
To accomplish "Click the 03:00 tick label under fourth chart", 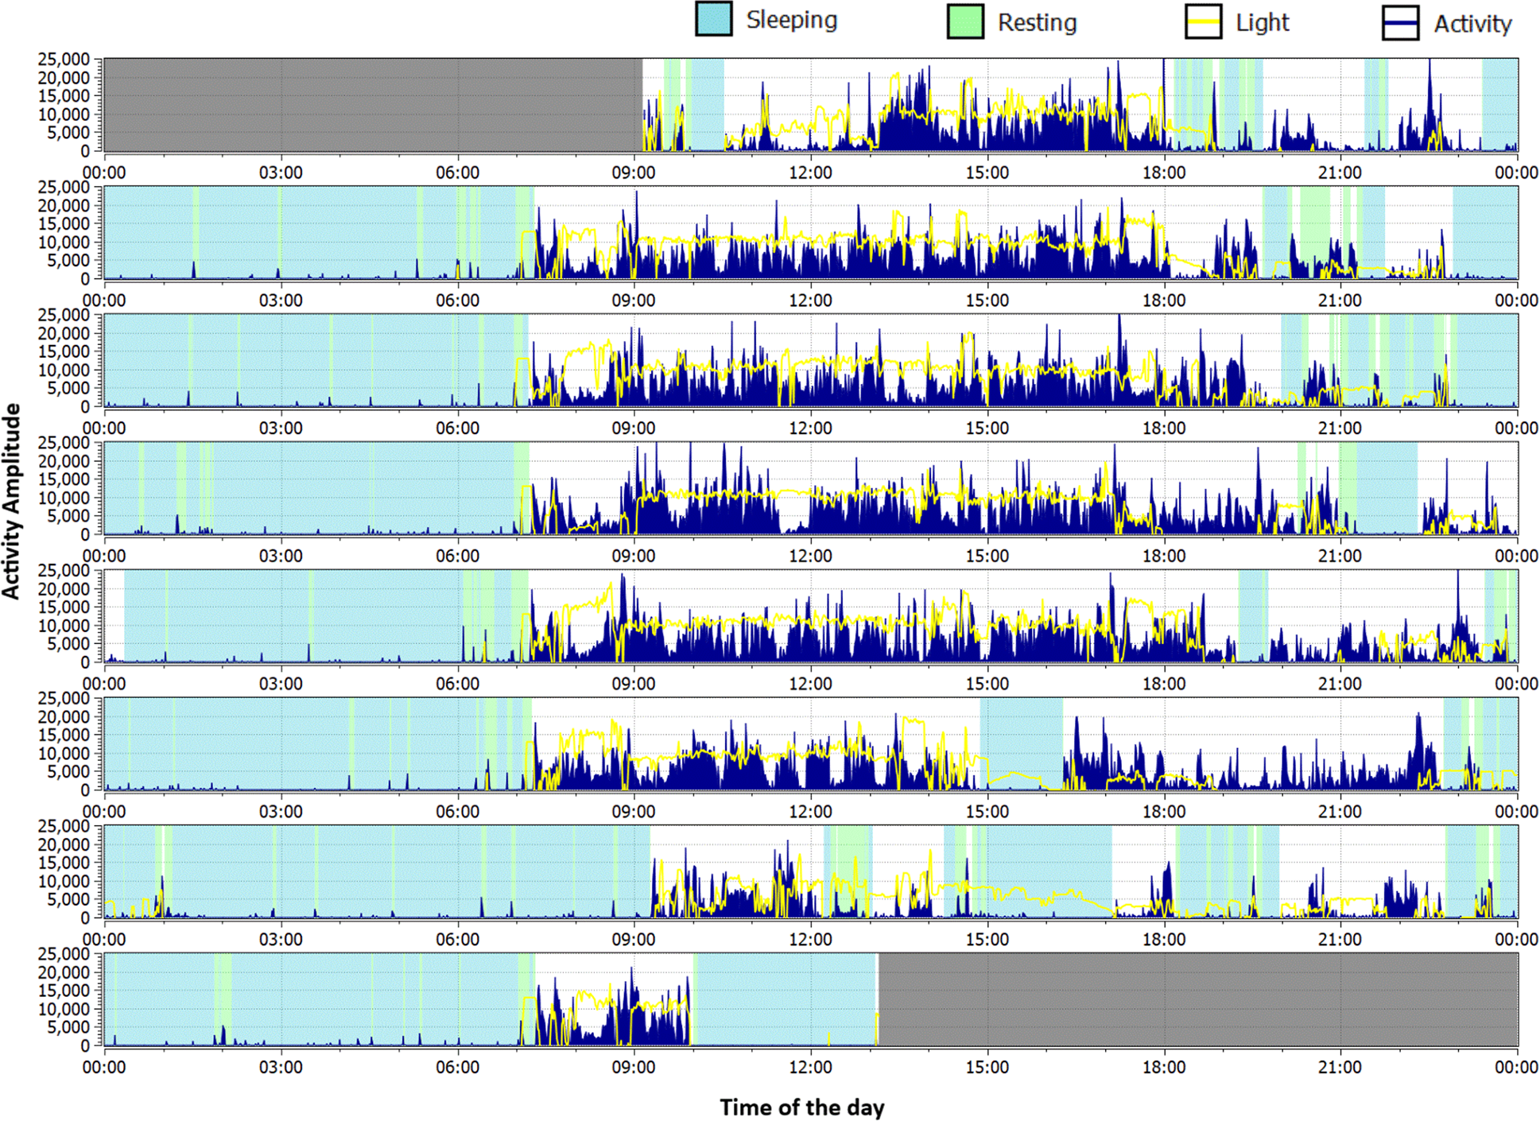I will 281,556.
